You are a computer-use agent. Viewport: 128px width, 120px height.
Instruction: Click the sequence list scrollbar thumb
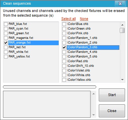(x=122, y=30)
